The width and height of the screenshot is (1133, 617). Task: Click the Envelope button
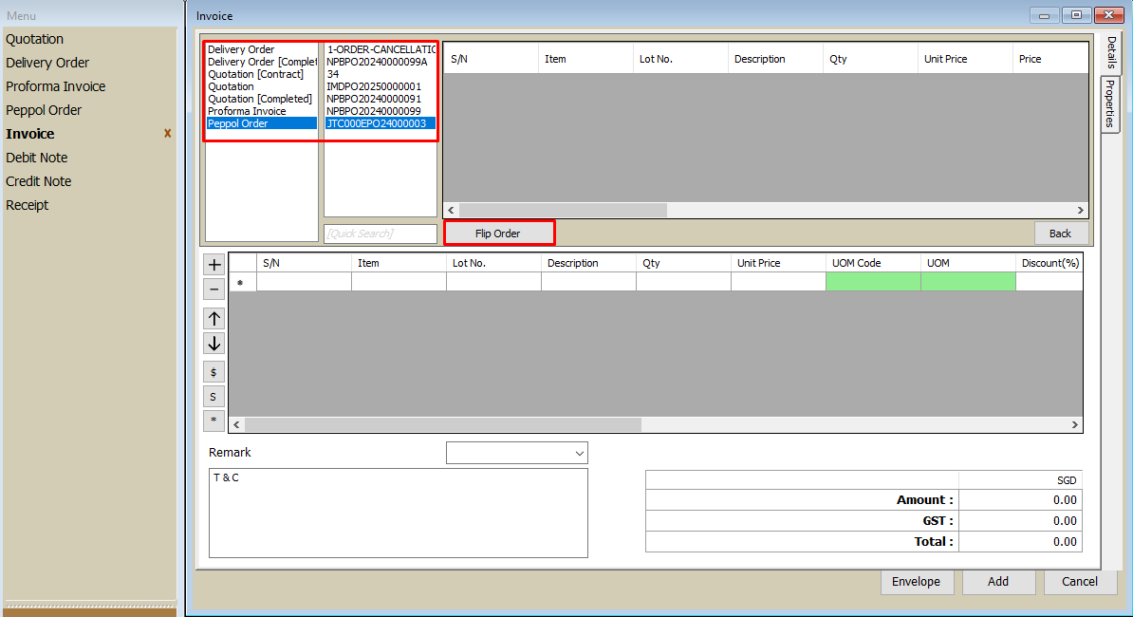click(916, 582)
